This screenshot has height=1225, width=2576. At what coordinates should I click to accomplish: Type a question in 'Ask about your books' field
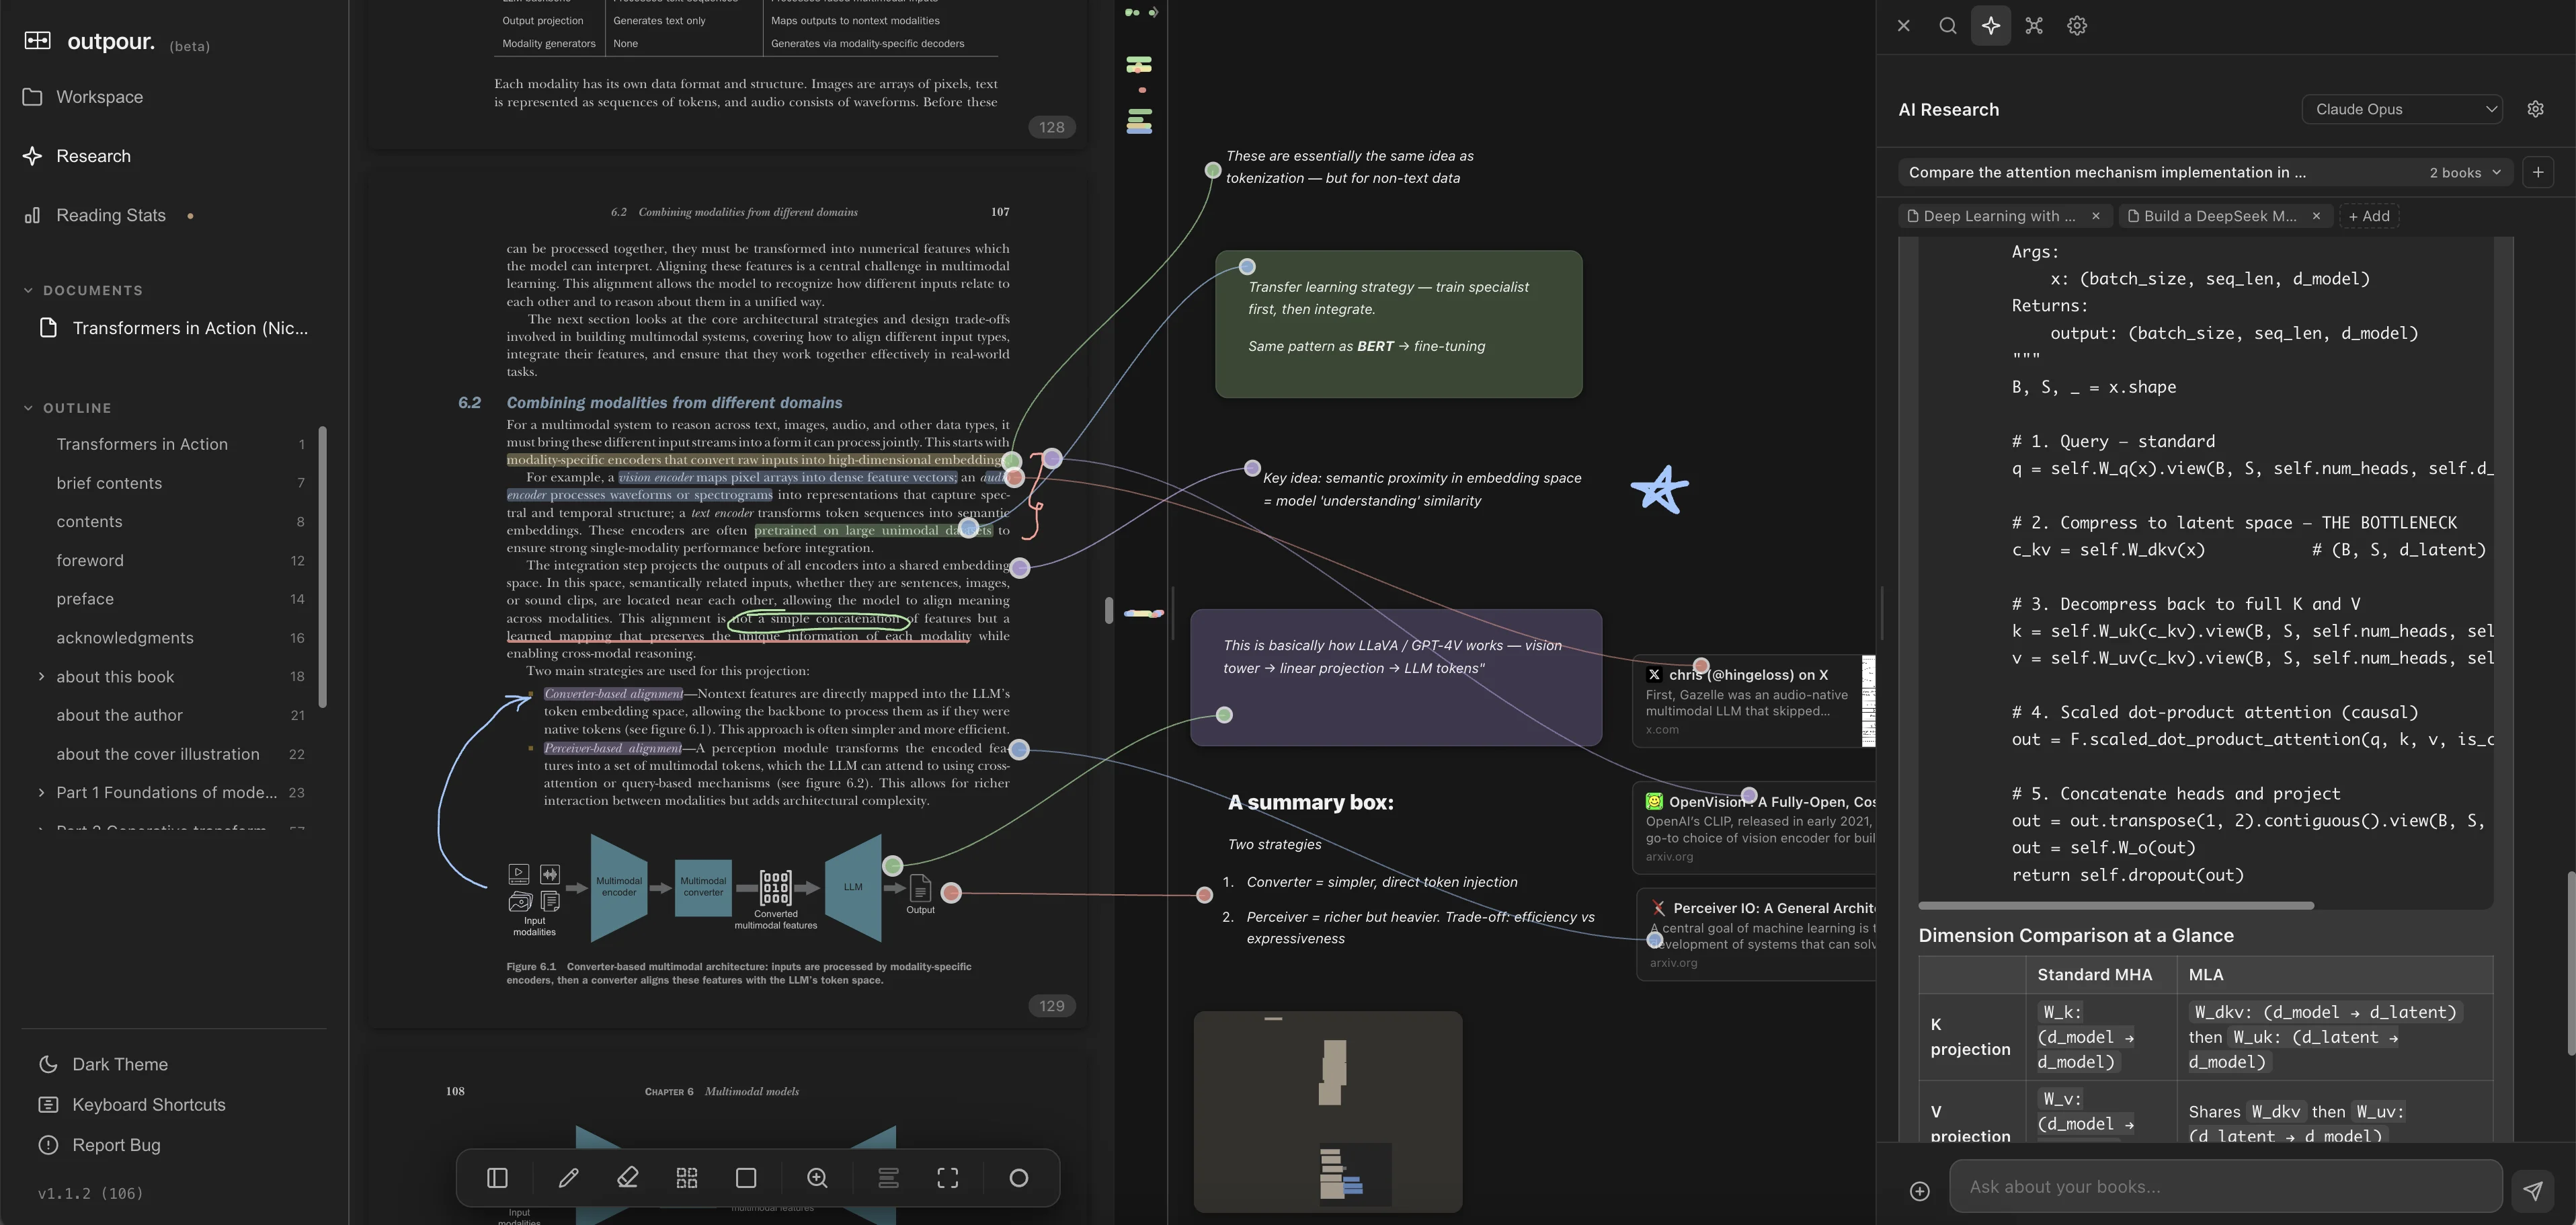pyautogui.click(x=2200, y=1187)
